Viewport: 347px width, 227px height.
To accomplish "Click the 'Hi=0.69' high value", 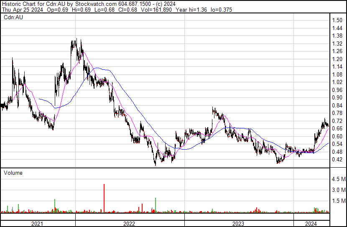I will pyautogui.click(x=81, y=10).
